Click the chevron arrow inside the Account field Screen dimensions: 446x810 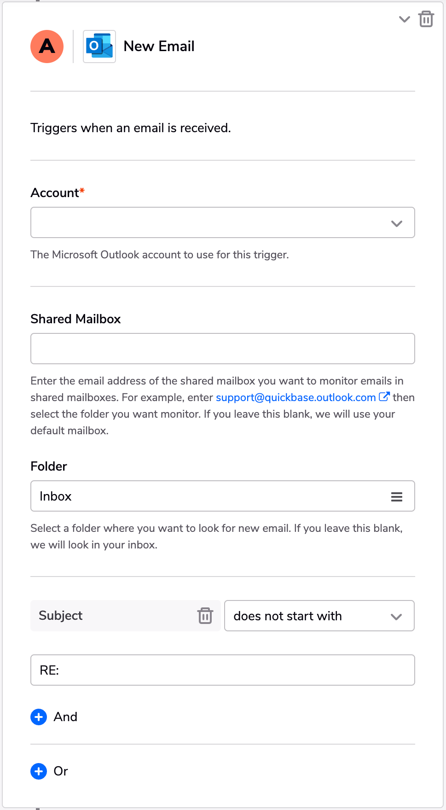(x=396, y=223)
